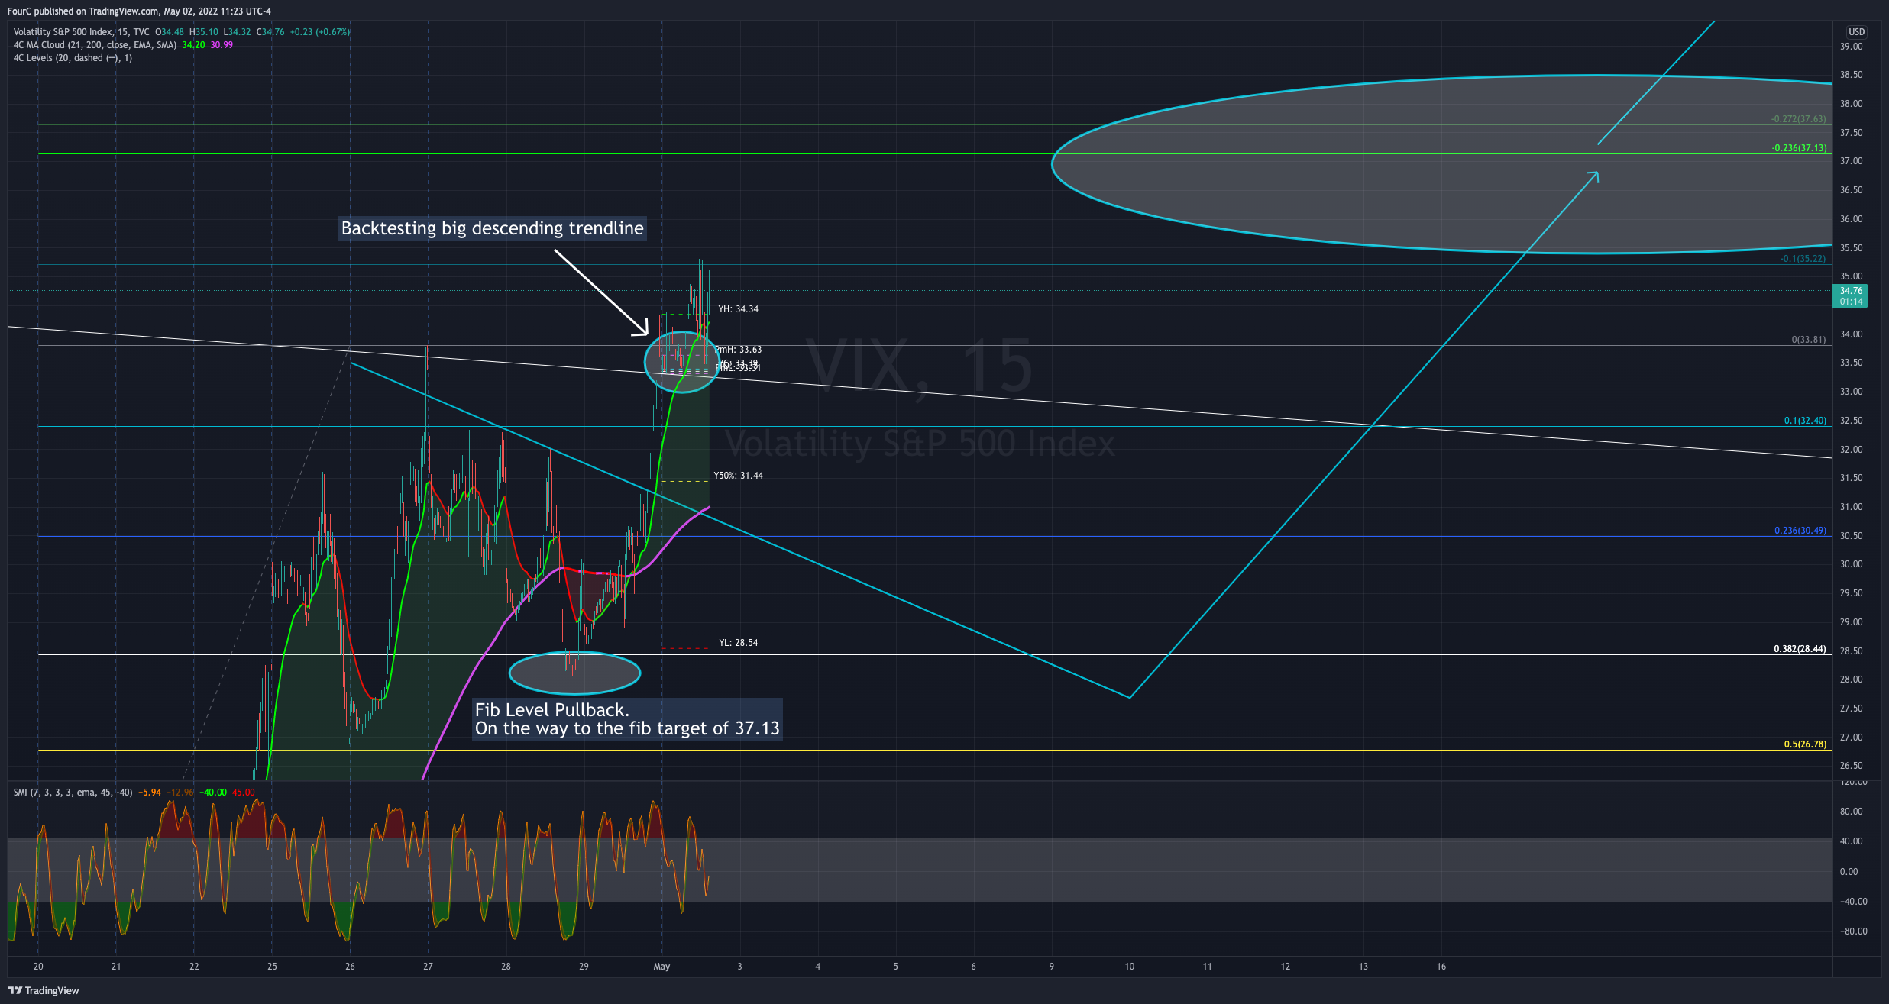Select the 4C MA Cloud indicator legend
The height and width of the screenshot is (1004, 1889).
pyautogui.click(x=95, y=45)
